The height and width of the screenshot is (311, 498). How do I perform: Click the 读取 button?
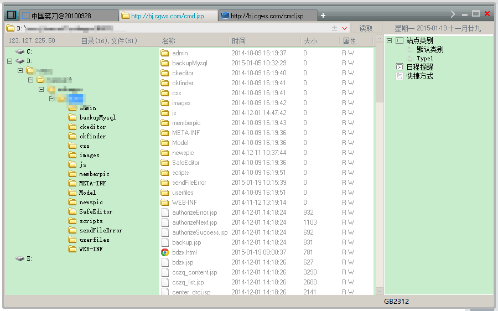click(x=366, y=28)
